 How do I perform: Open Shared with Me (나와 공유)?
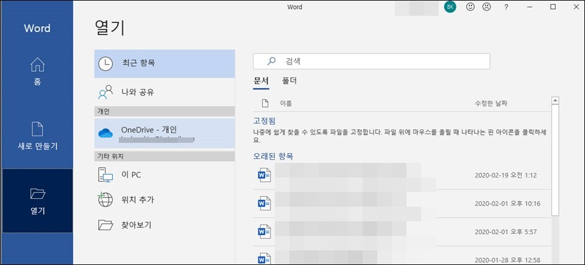coord(165,92)
